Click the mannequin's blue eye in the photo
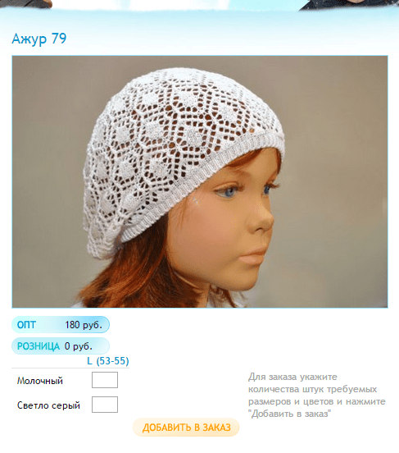This screenshot has width=399, height=453. click(x=229, y=190)
